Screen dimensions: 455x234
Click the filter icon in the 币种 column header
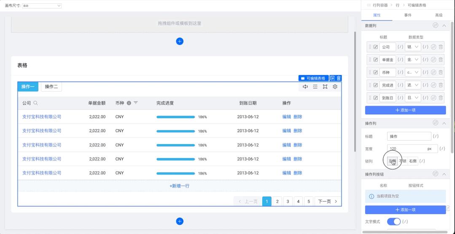pyautogui.click(x=136, y=103)
